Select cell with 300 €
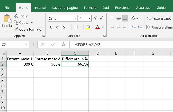The width and height of the screenshot is (173, 112). click(x=20, y=64)
